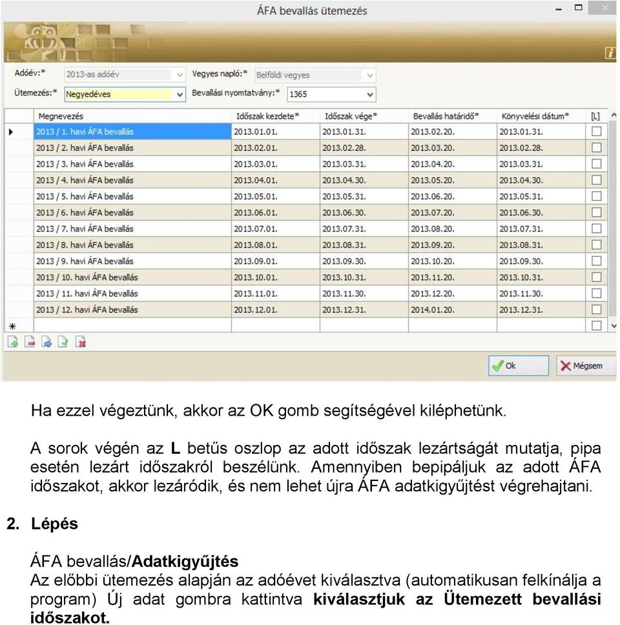This screenshot has width=620, height=625.
Task: Click the deadline cell 2014.01.20.
Action: coord(453,310)
